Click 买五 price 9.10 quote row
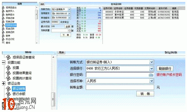Image resolution: width=187 pixels, height=112 pixels. click(x=89, y=31)
